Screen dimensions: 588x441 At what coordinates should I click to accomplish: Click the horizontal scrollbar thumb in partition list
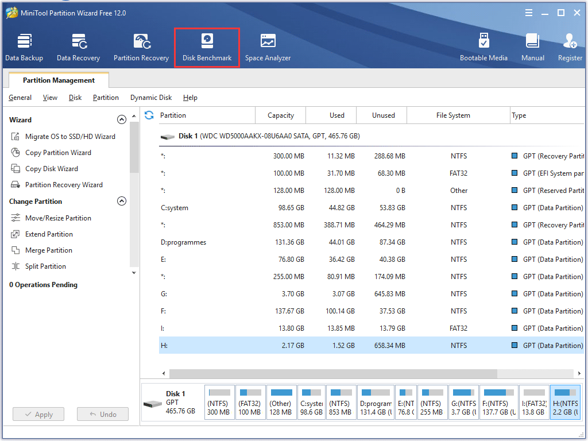point(333,373)
